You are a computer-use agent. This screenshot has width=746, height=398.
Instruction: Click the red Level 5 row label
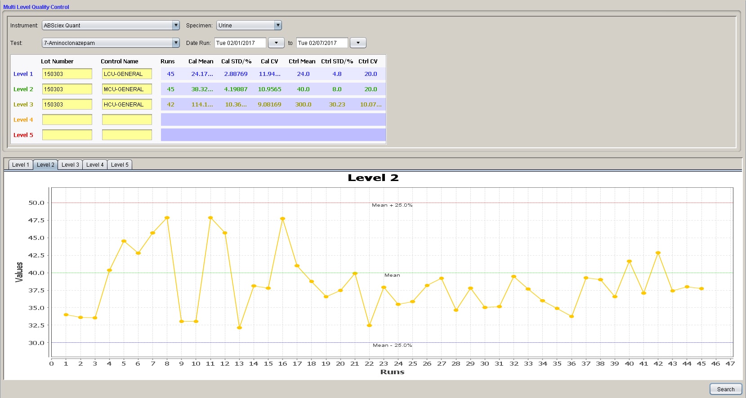coord(23,135)
